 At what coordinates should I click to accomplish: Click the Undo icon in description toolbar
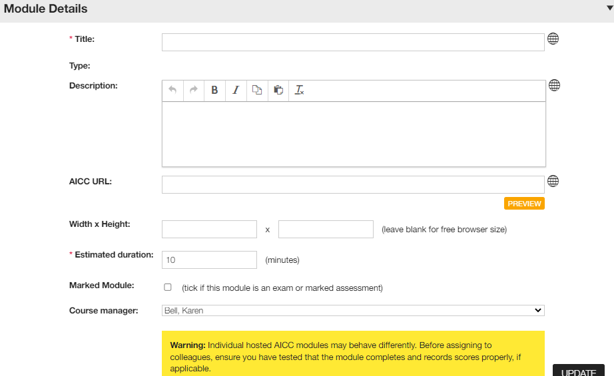point(172,90)
